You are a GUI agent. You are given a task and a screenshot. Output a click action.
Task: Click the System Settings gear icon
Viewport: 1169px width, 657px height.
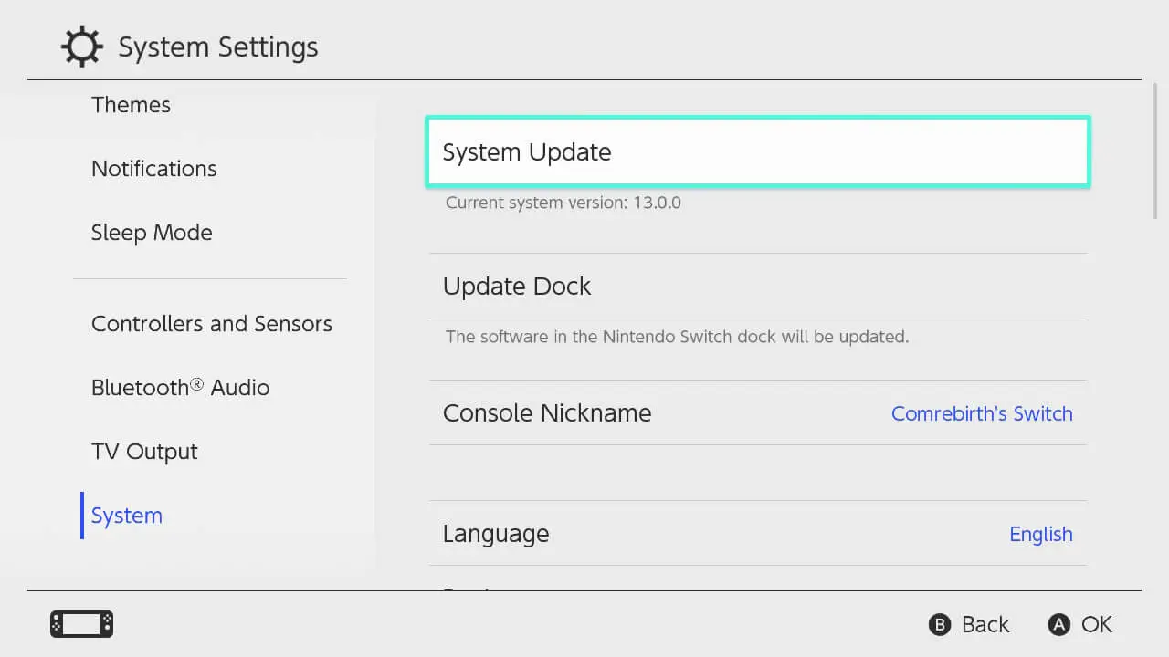pos(82,46)
